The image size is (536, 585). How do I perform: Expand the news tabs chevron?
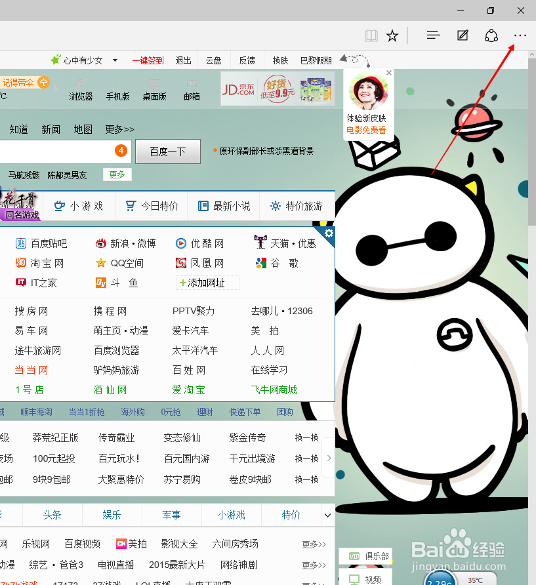tap(328, 515)
